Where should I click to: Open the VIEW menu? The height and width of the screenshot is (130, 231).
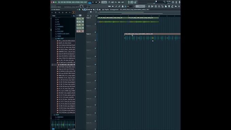pos(73,2)
